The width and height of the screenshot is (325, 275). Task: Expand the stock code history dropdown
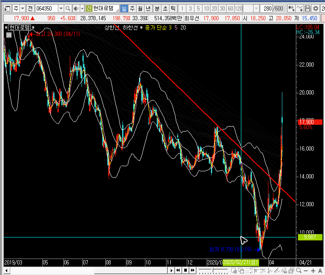(x=61, y=9)
